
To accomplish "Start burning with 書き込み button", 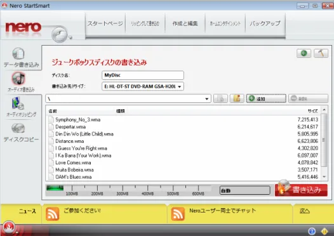I will pyautogui.click(x=301, y=190).
